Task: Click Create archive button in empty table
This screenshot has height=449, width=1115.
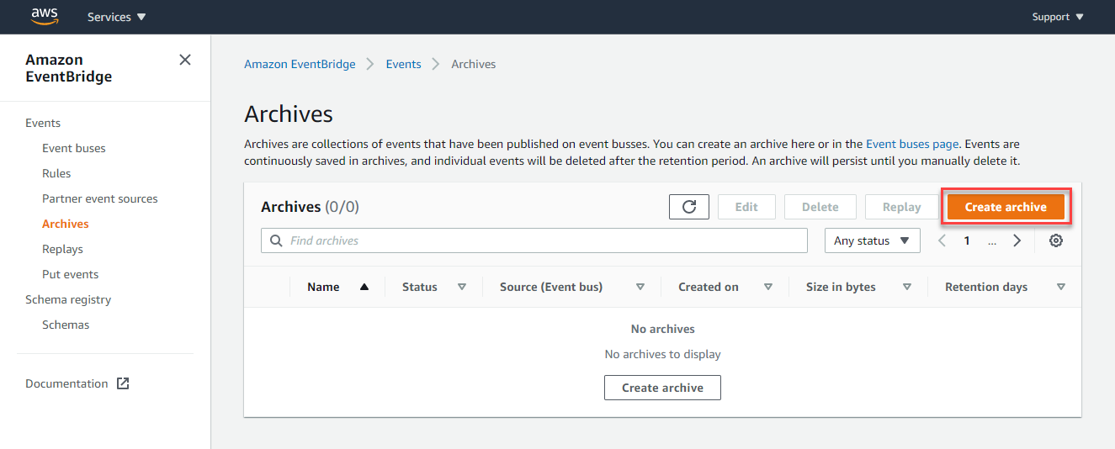Action: tap(662, 388)
